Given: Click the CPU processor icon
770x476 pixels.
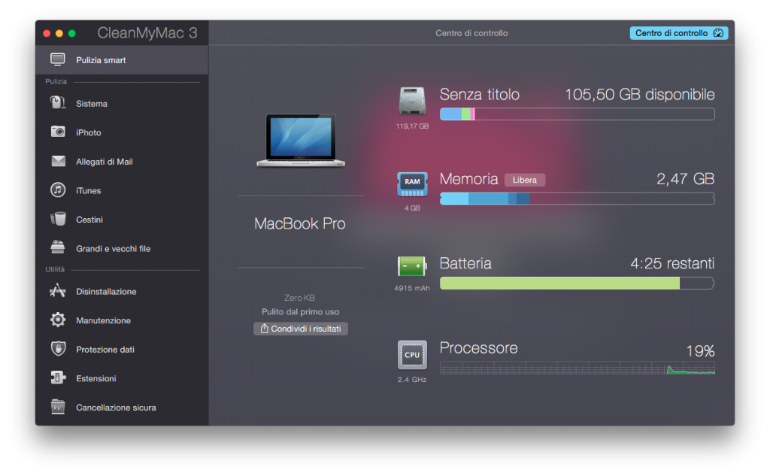Looking at the screenshot, I should (x=412, y=354).
